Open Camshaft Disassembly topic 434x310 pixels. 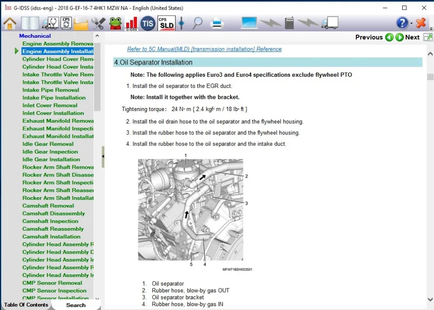[x=54, y=213]
